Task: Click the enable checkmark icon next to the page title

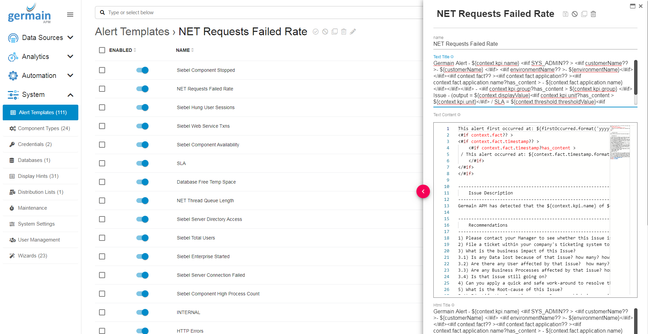Action: pyautogui.click(x=315, y=32)
